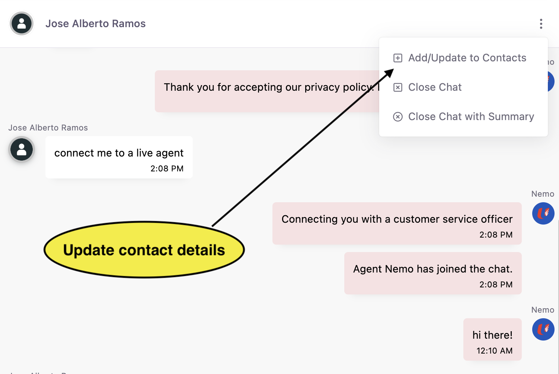Click Jose Alberto Ramos's avatar in the header
This screenshot has width=559, height=374.
click(x=21, y=23)
